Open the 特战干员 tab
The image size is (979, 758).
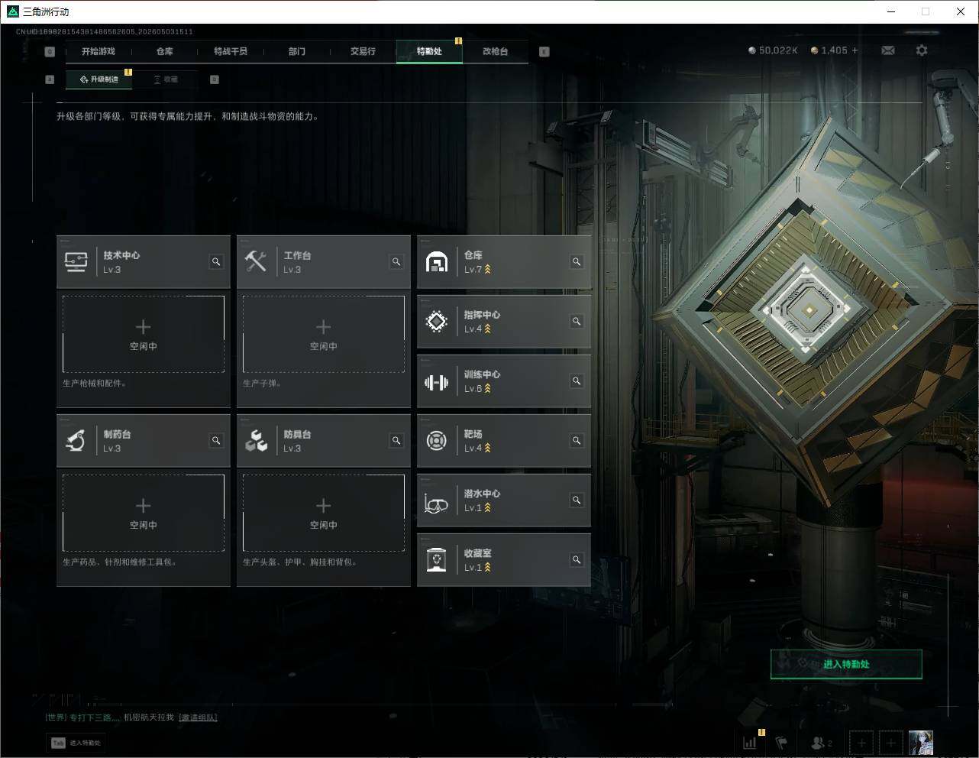pos(231,51)
